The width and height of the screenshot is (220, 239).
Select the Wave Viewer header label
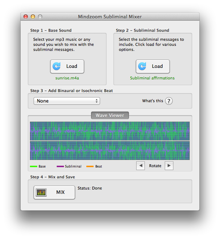pos(110,116)
